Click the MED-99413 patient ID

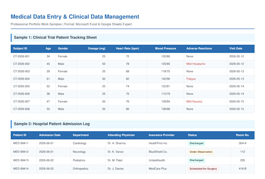coord(21,160)
